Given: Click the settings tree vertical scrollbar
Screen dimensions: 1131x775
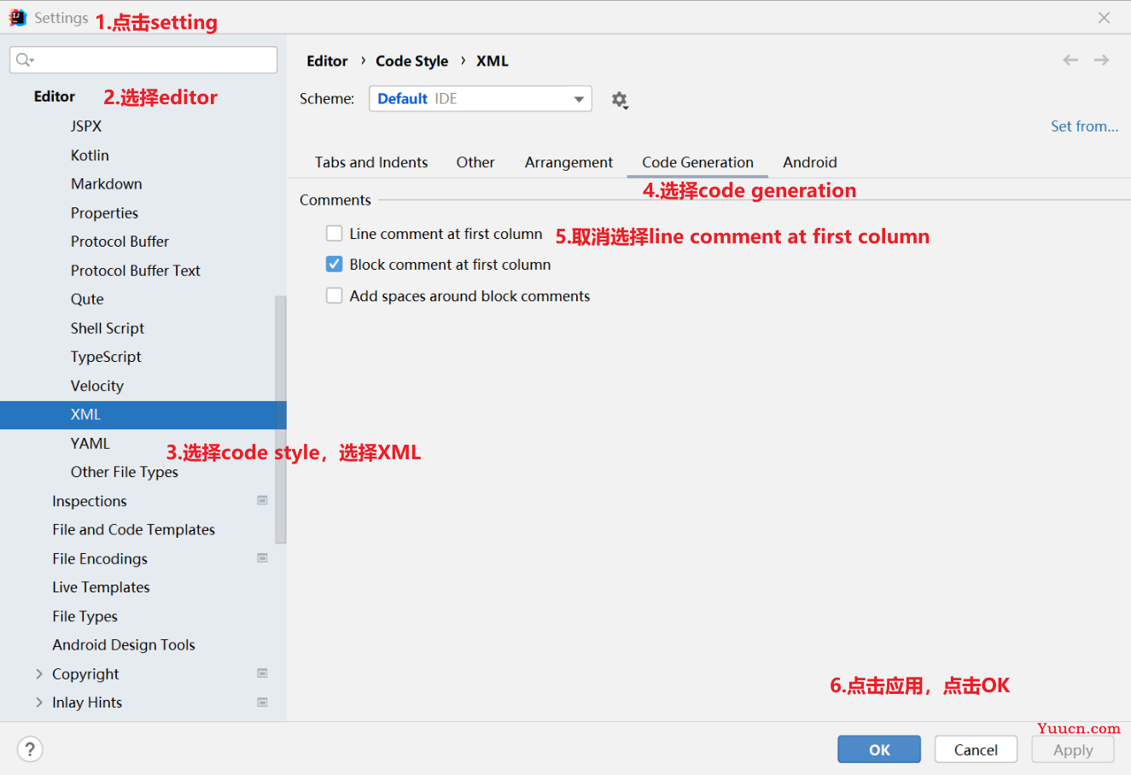Looking at the screenshot, I should 281,419.
